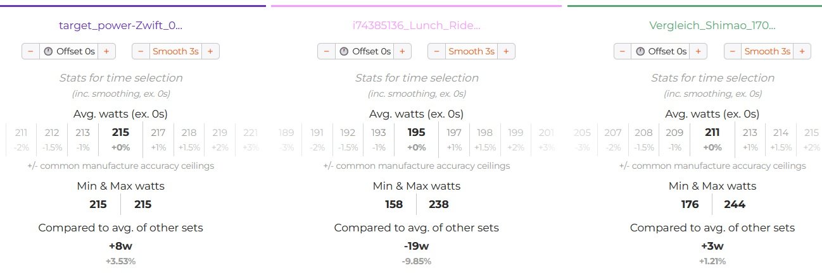822x275 pixels.
Task: Click the clock icon in target_power-Zwift offset
Action: click(48, 51)
